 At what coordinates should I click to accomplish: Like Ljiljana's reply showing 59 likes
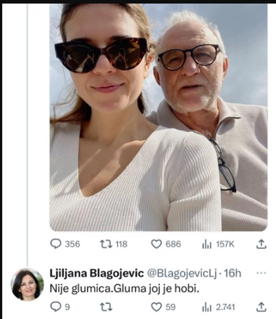coord(157,306)
